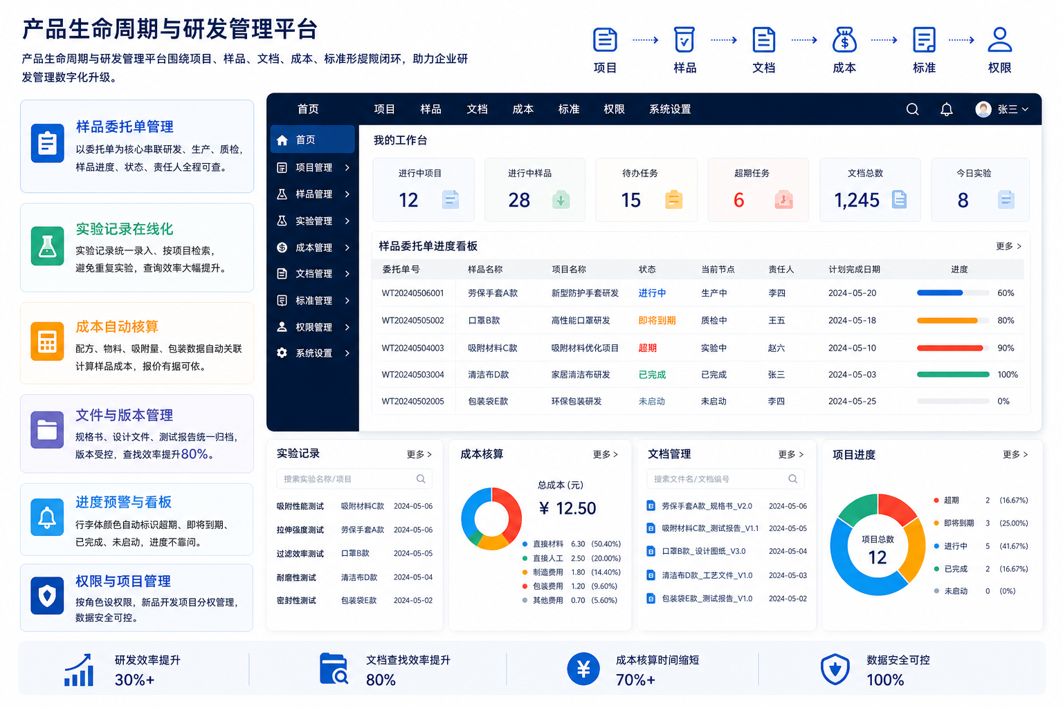Image resolution: width=1063 pixels, height=708 pixels.
Task: Click the 样品 icon in the header workflow
Action: point(684,40)
